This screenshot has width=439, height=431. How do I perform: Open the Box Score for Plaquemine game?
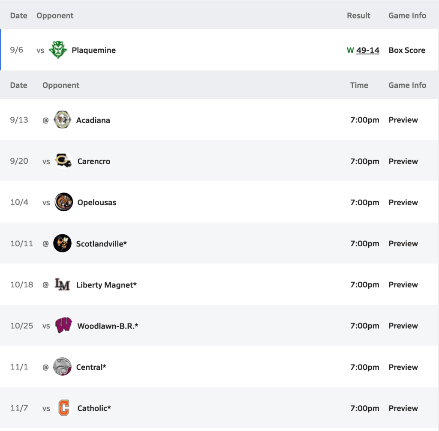point(407,50)
